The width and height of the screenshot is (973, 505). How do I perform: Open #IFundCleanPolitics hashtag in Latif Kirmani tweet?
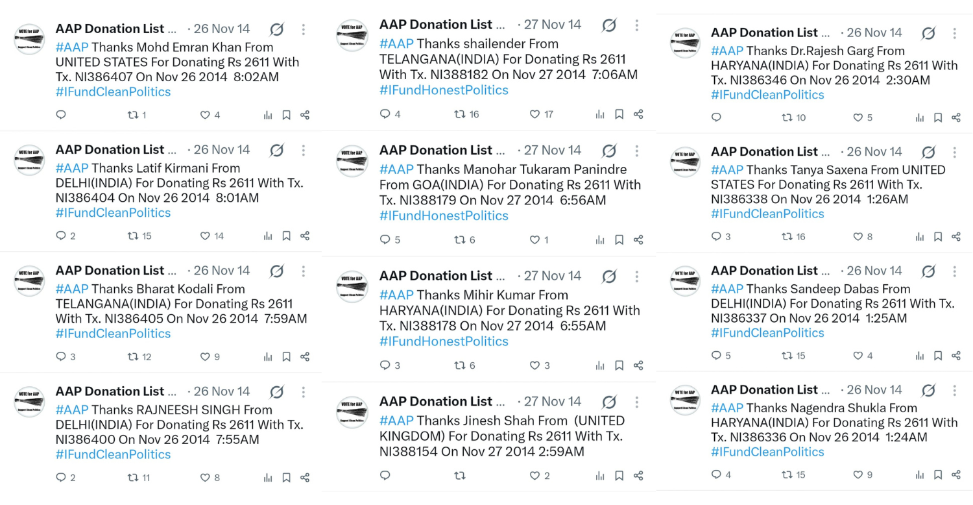113,212
